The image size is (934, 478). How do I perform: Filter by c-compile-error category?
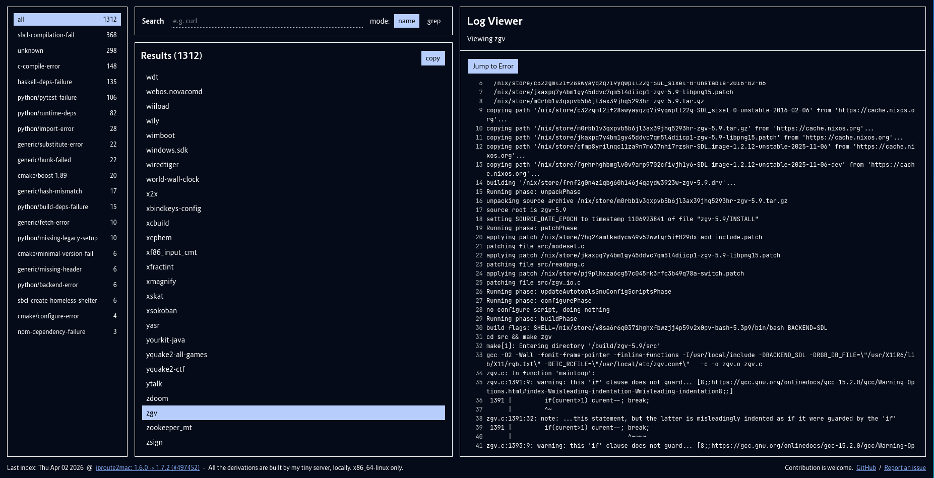67,66
